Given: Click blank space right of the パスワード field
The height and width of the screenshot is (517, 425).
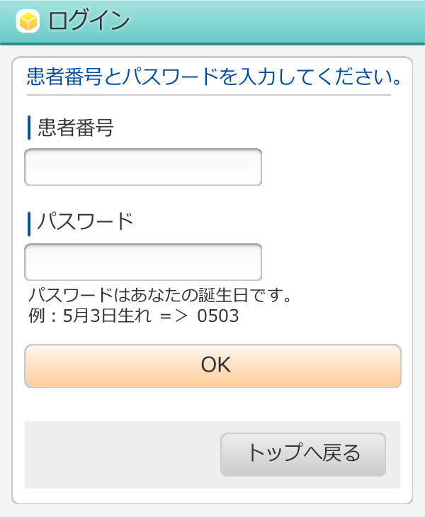Looking at the screenshot, I should (333, 262).
